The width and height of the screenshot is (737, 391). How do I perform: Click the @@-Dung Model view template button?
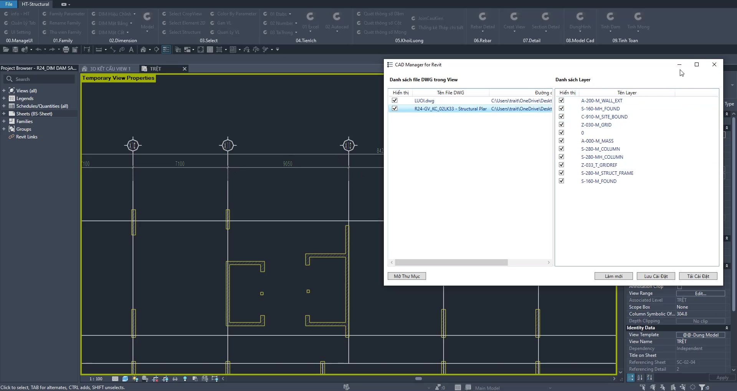(x=701, y=335)
